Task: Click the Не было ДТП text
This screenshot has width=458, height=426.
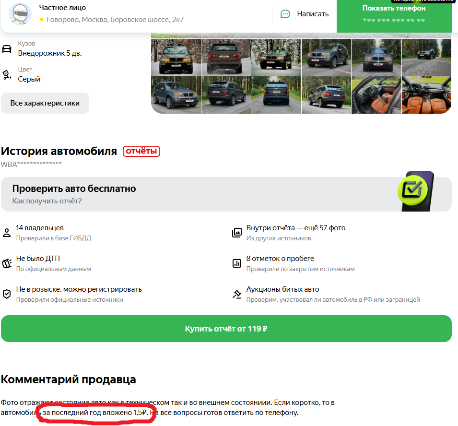Action: point(38,259)
